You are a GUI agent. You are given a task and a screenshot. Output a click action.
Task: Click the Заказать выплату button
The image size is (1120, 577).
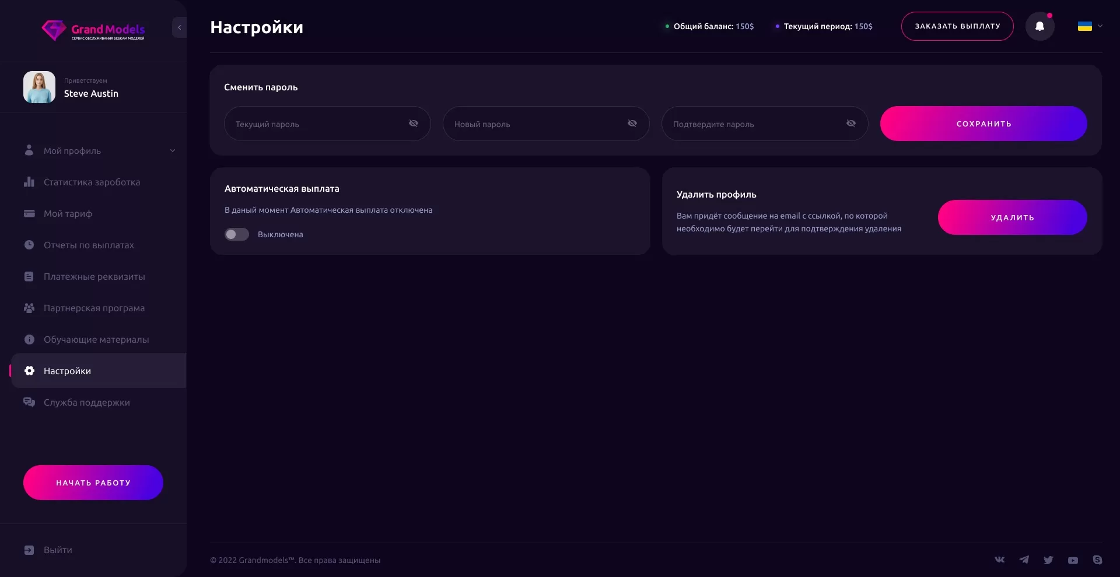pos(957,26)
